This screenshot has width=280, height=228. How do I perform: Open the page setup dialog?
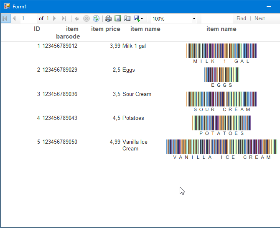click(x=127, y=18)
